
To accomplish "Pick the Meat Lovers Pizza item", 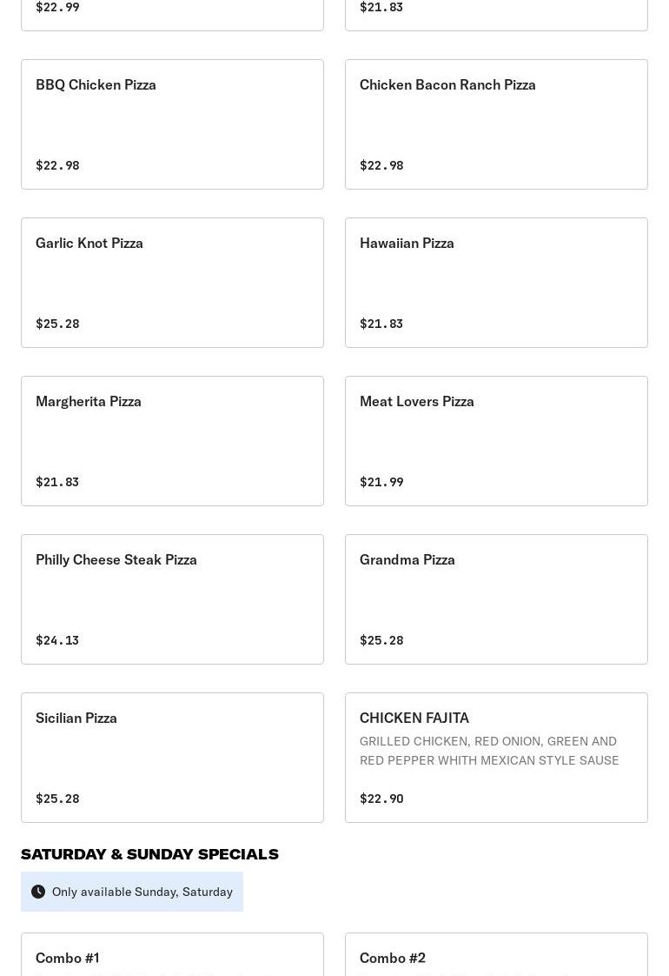I will [496, 441].
